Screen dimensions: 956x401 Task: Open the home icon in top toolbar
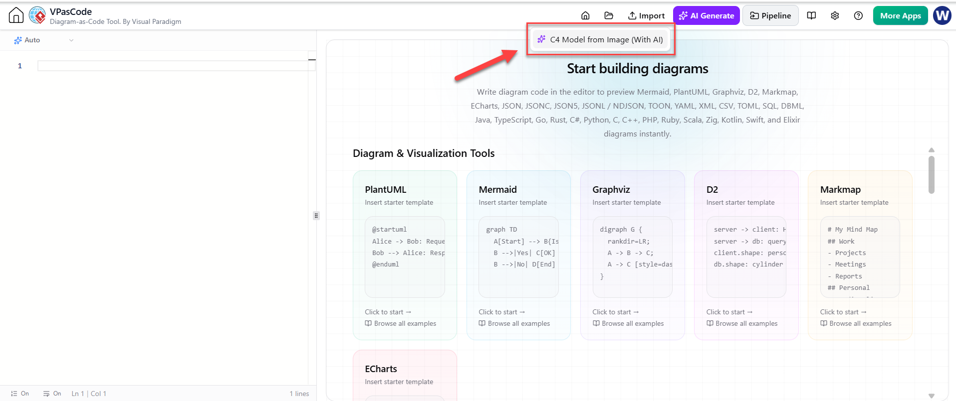(585, 15)
